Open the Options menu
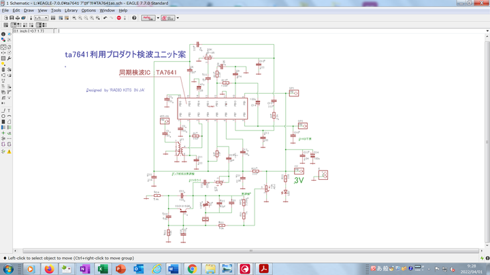Screen dimensions: 490x275 (x=88, y=10)
